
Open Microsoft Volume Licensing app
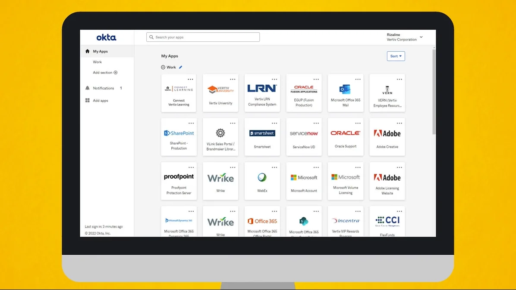pyautogui.click(x=346, y=181)
